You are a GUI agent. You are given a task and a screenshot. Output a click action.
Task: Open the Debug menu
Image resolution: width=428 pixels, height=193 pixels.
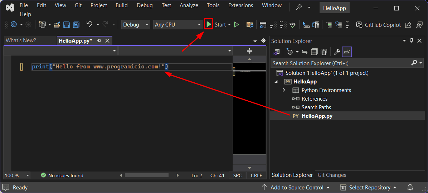[x=145, y=5]
